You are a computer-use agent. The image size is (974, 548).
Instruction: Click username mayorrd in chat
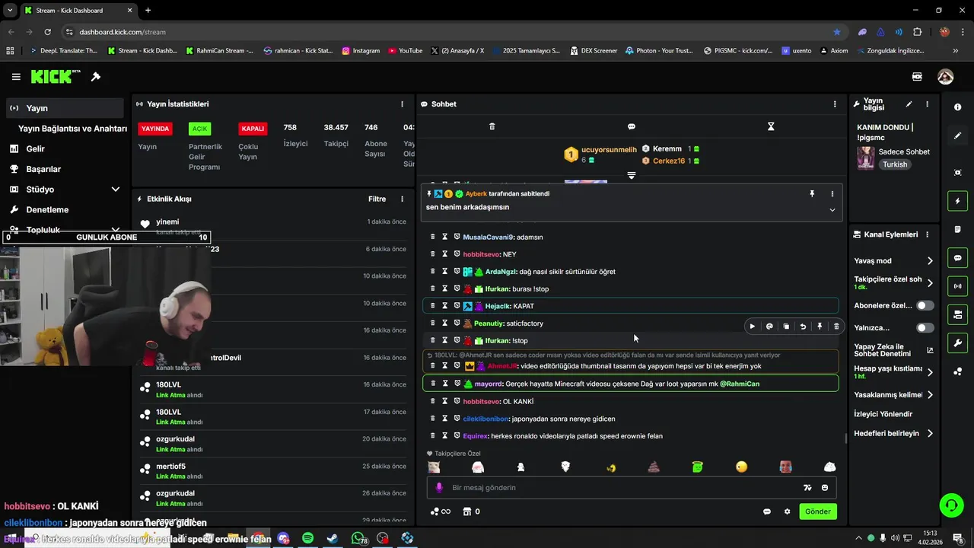point(489,384)
